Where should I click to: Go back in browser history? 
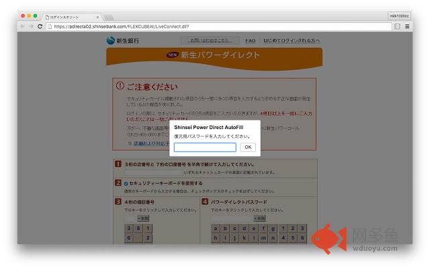pyautogui.click(x=23, y=26)
